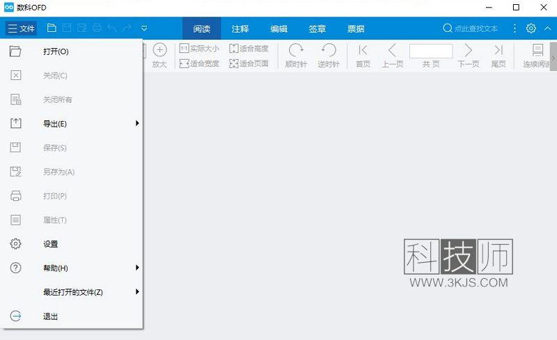557x340 pixels.
Task: Expand the quick access toolbar dropdown
Action: pyautogui.click(x=144, y=28)
